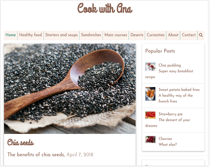Go to Healthy food section
This screenshot has height=167, width=210.
click(31, 35)
